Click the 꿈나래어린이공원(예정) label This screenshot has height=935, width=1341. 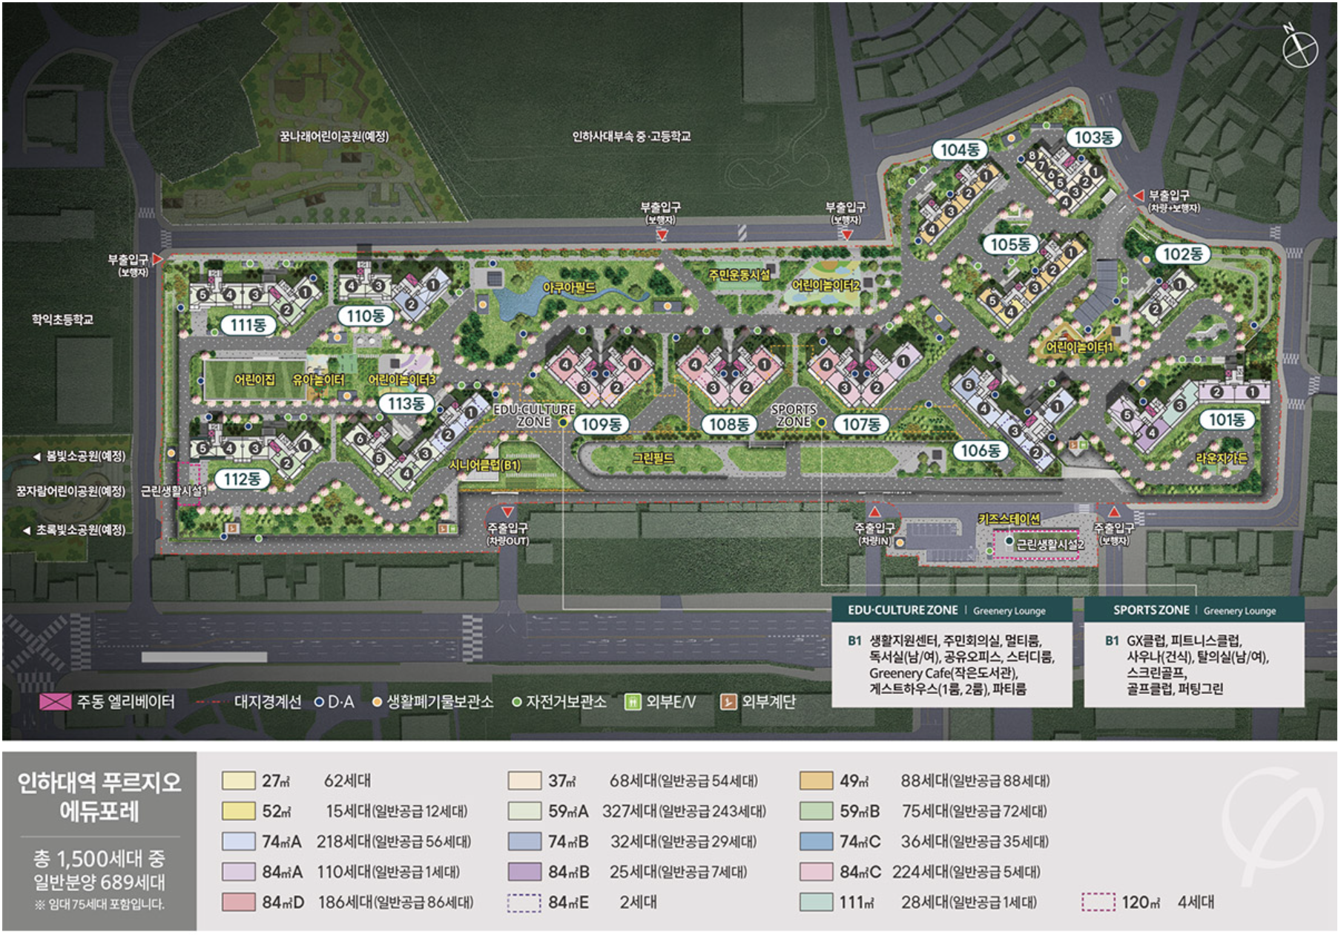[334, 137]
